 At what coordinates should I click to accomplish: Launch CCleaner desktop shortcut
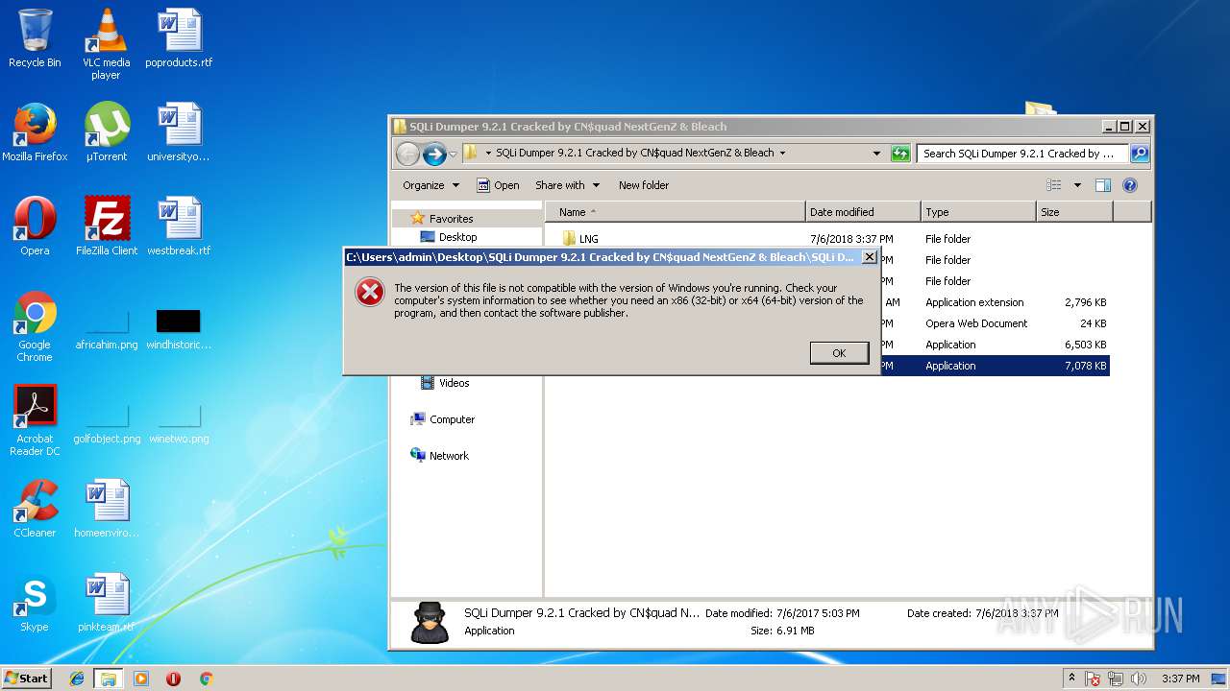click(35, 509)
